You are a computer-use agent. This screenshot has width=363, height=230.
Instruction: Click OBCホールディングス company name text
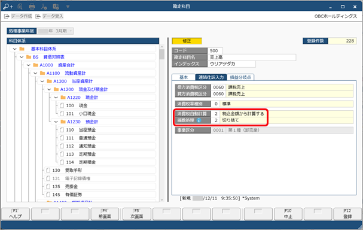(x=335, y=16)
